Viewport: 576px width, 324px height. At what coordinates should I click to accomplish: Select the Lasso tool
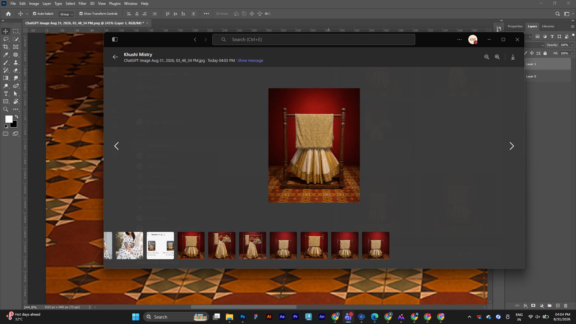[6, 39]
